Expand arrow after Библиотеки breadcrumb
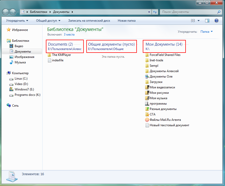Viewport: 225px width, 186px height. (50, 12)
